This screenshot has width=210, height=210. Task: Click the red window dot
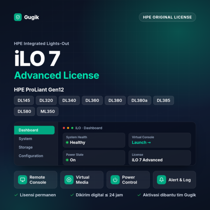click(x=64, y=128)
